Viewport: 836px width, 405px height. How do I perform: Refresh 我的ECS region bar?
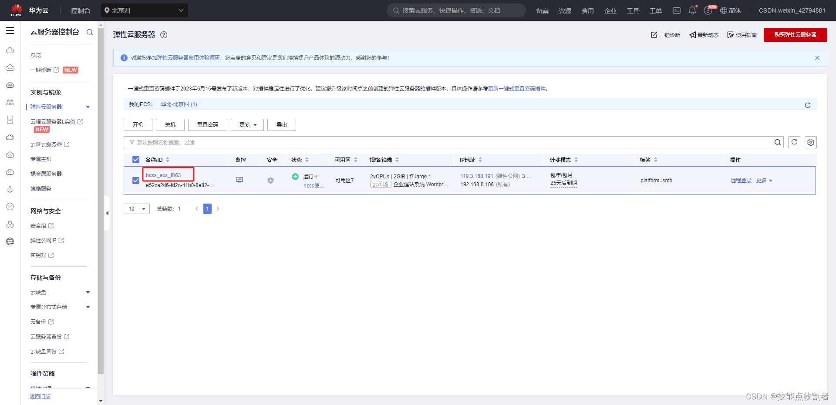808,105
